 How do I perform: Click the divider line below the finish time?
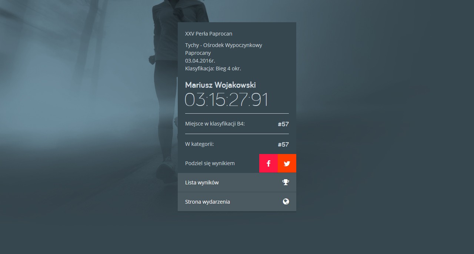(x=237, y=113)
